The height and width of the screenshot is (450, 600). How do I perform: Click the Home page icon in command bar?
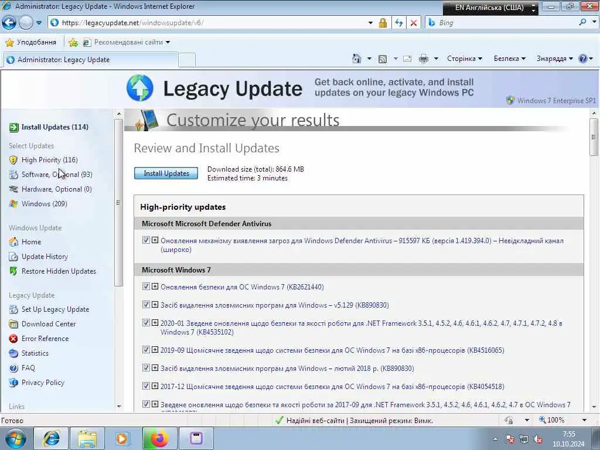[357, 59]
